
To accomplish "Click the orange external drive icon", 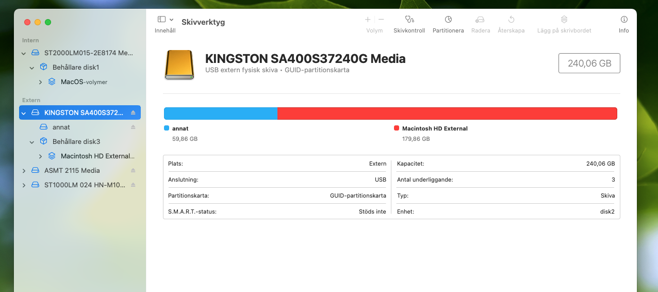I will point(179,64).
